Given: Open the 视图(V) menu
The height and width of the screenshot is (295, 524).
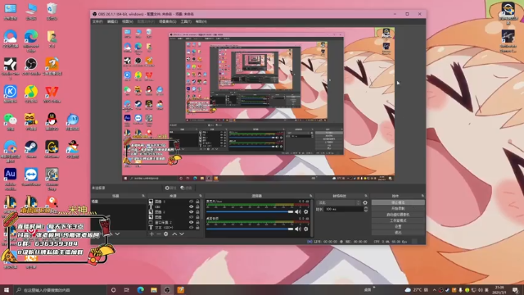Looking at the screenshot, I should (128, 21).
